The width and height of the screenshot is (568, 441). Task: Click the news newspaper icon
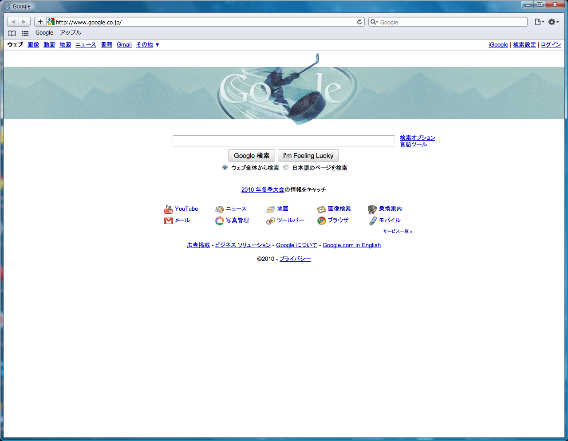pos(220,209)
